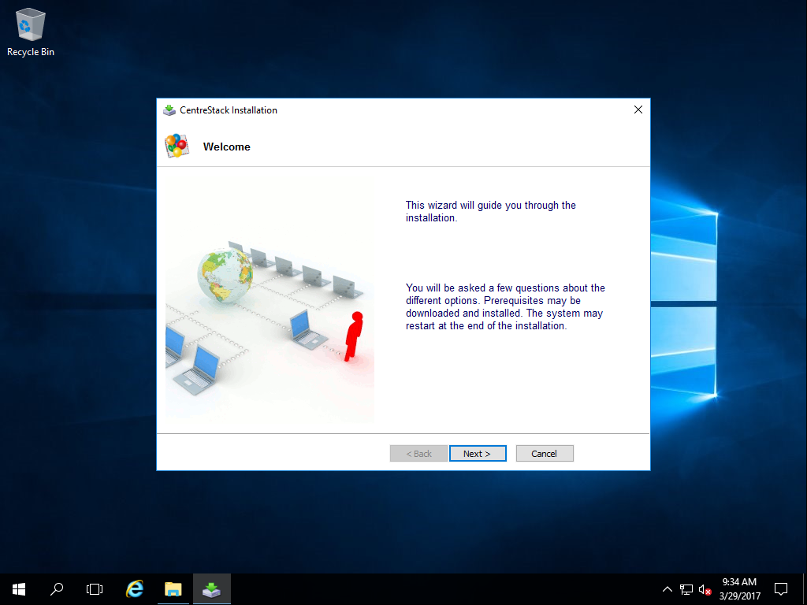Open Task View from taskbar

[95, 589]
